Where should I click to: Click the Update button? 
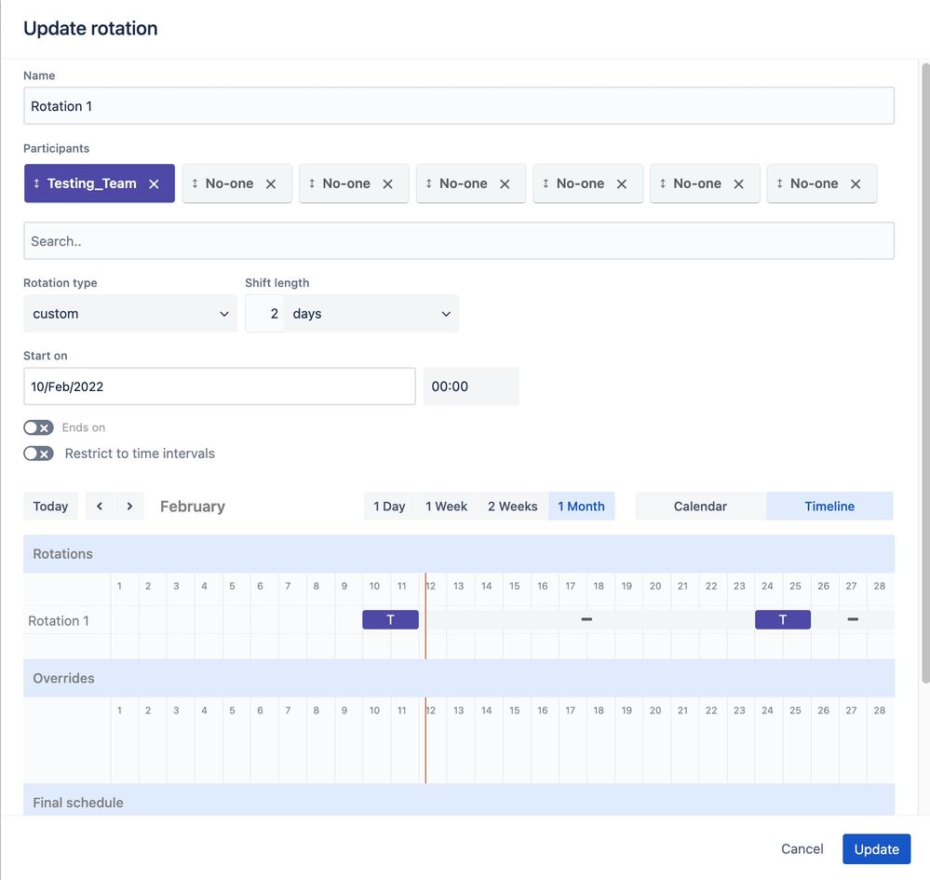(876, 849)
